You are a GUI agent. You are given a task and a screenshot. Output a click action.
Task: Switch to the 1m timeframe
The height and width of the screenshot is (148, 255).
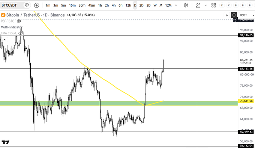tap(48, 5)
